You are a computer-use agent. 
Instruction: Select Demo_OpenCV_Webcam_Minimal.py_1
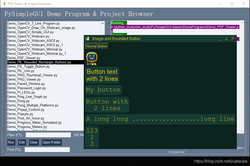click(36, 54)
